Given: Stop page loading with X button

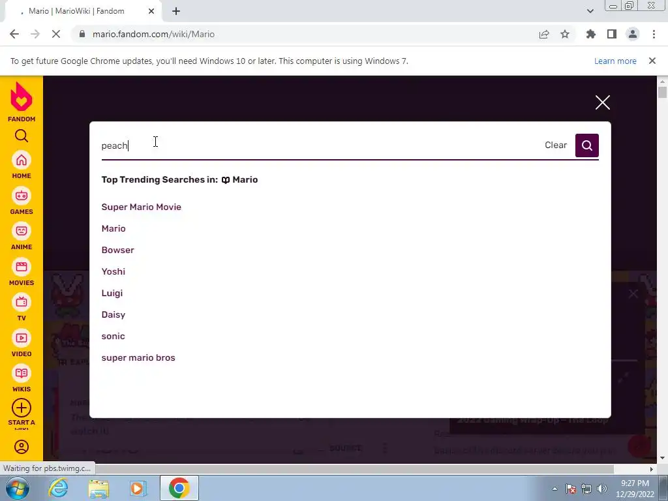Looking at the screenshot, I should [56, 34].
